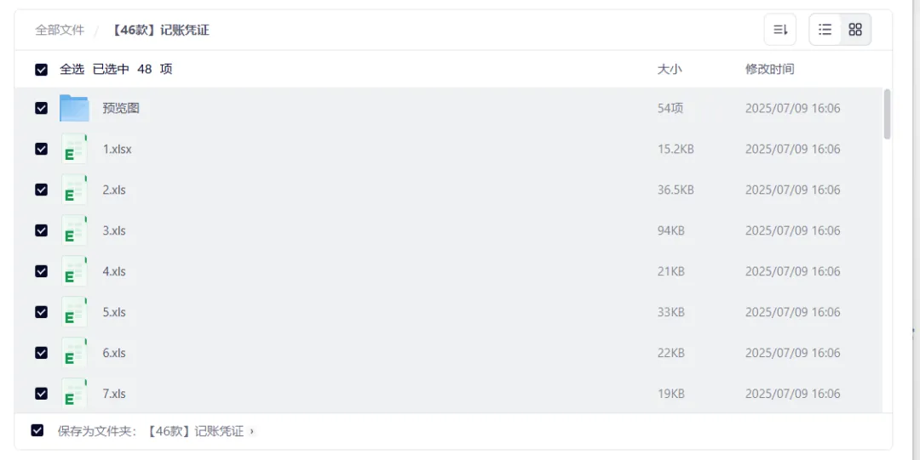Click the file list vertical scrollbar

click(887, 114)
